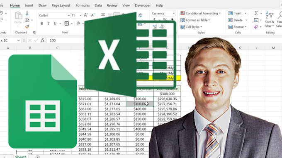Click the formula bar Cancel X icon
Image resolution: width=282 pixels, height=158 pixels.
(x=30, y=40)
